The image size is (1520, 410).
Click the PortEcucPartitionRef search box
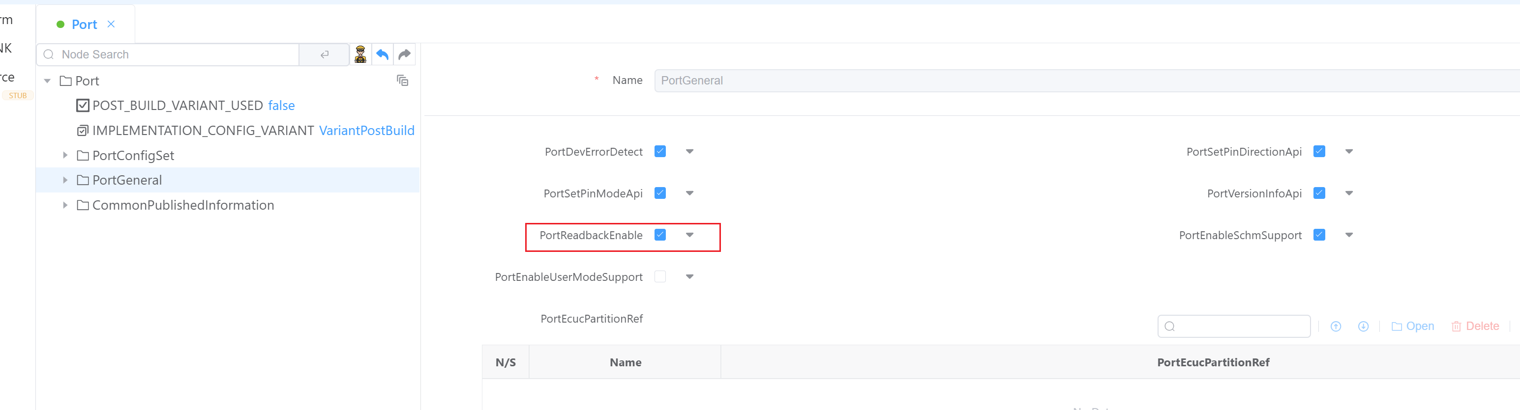[1234, 327]
